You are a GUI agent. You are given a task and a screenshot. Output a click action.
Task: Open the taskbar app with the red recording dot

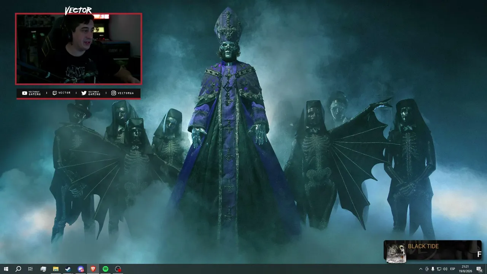(x=118, y=269)
